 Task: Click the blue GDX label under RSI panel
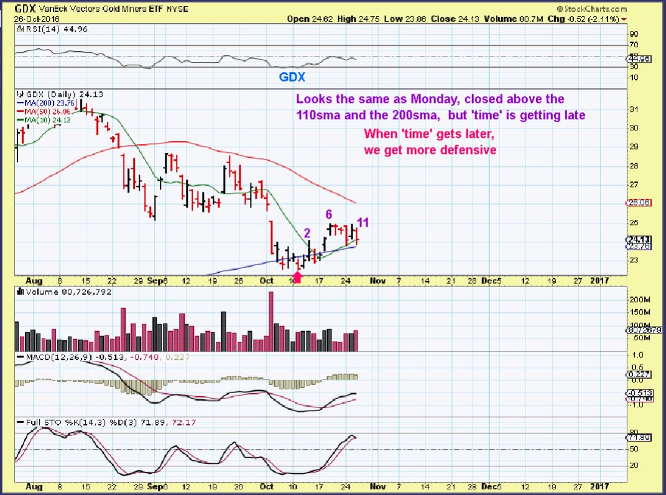coord(292,77)
